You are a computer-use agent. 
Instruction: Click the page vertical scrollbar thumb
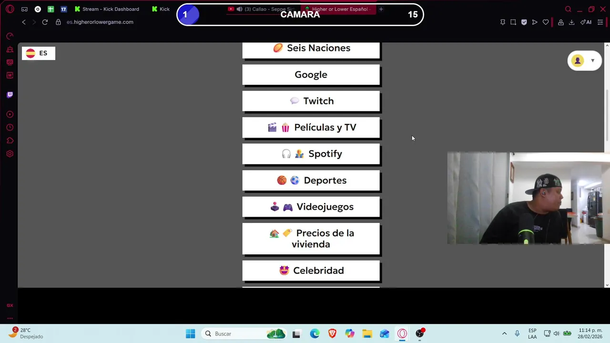click(607, 114)
